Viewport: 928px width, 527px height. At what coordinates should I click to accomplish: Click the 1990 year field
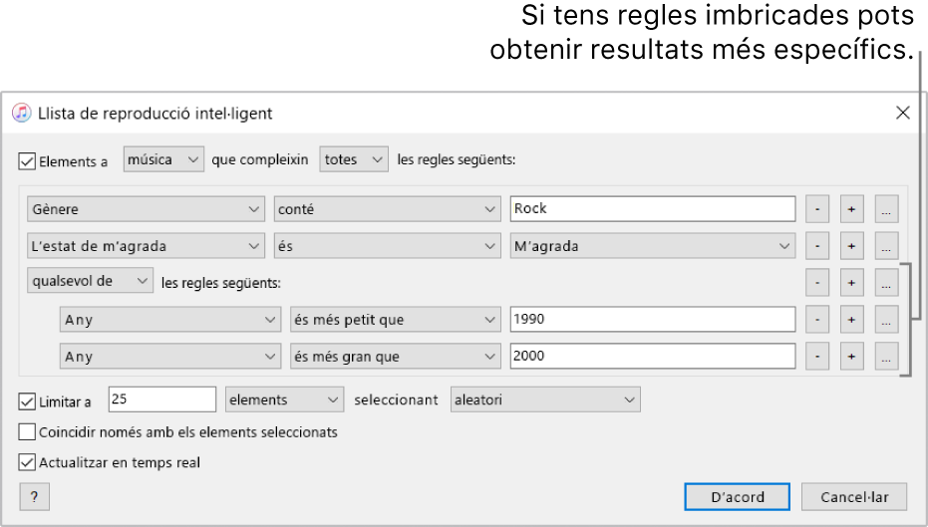(653, 320)
